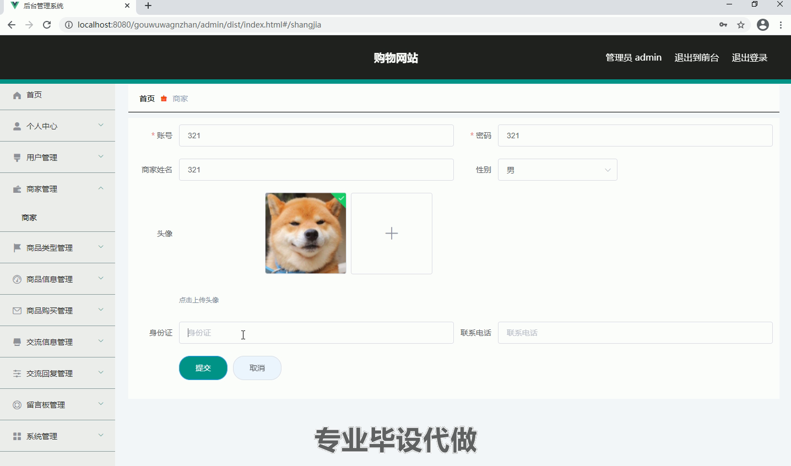The width and height of the screenshot is (791, 466).
Task: Close the 后台管理系统 browser tab
Action: click(127, 6)
